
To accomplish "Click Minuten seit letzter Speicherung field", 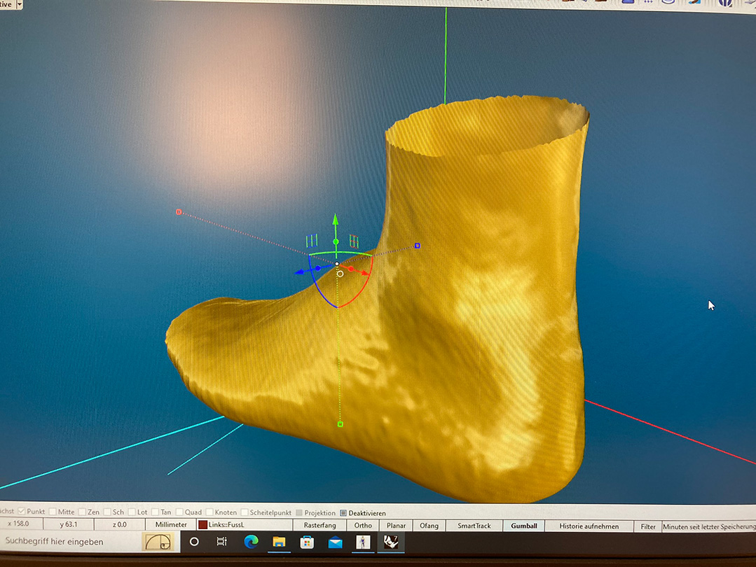I will click(709, 527).
